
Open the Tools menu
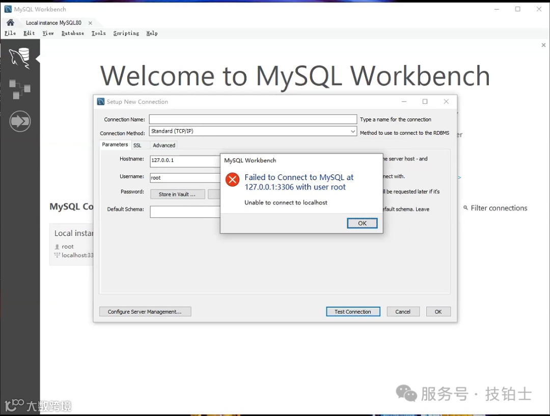(99, 33)
